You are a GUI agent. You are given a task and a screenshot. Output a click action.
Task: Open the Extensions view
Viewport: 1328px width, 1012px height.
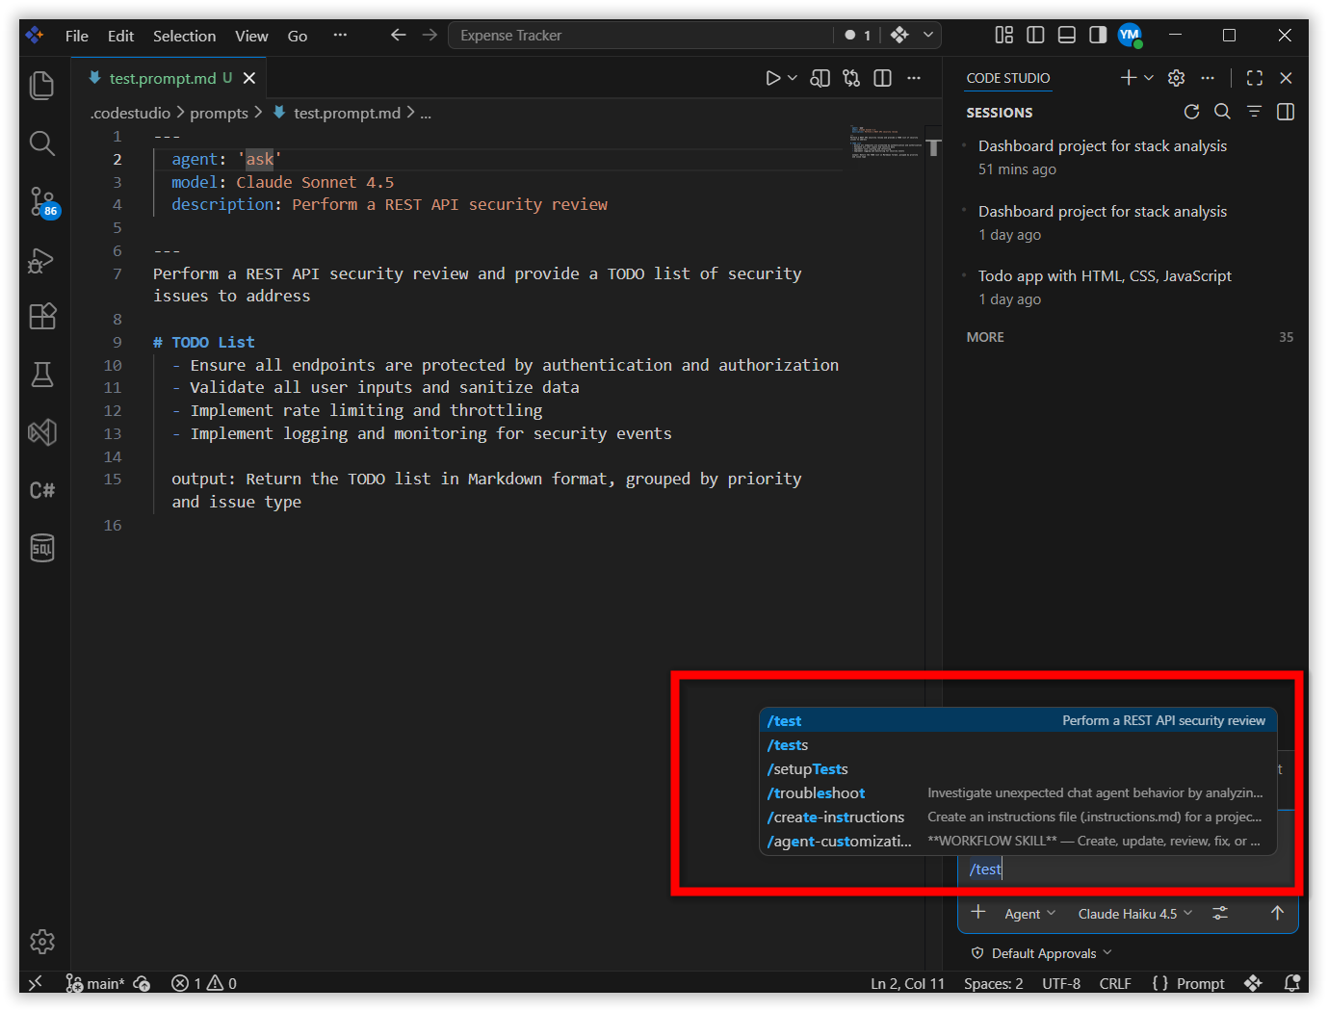click(x=41, y=317)
